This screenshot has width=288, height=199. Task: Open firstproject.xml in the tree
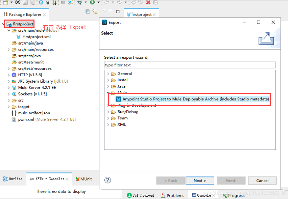37,37
